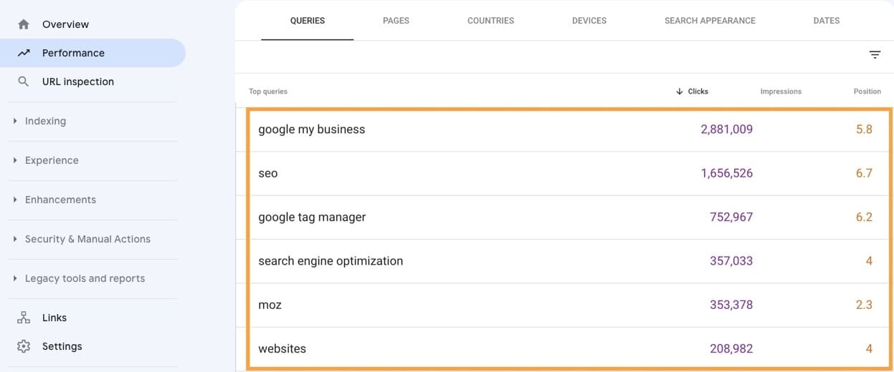Switch to the Countries tab
Screen dimensions: 894x372
pos(490,21)
